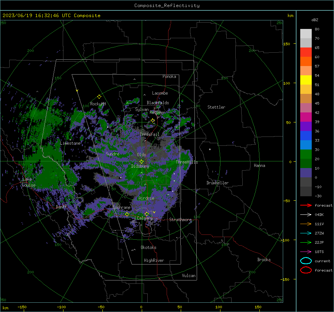Click the Banff town label
334x312 pixels.
tap(61, 207)
